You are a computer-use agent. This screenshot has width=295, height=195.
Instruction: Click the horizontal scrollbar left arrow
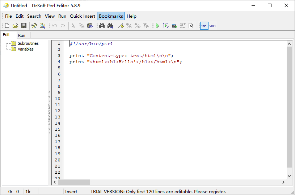(55, 182)
